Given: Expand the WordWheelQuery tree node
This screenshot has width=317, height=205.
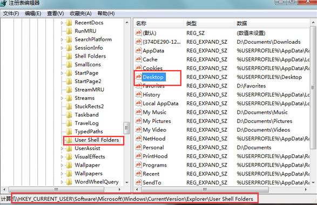Looking at the screenshot, I should 62,182.
